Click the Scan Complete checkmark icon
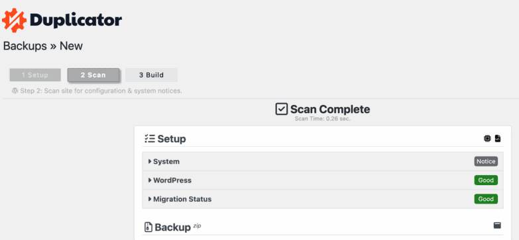Viewport: 519px width, 240px height. 281,109
